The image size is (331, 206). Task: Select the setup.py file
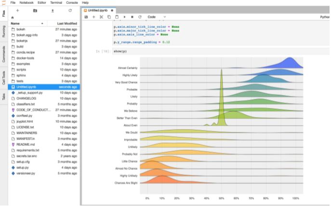tap(44, 167)
